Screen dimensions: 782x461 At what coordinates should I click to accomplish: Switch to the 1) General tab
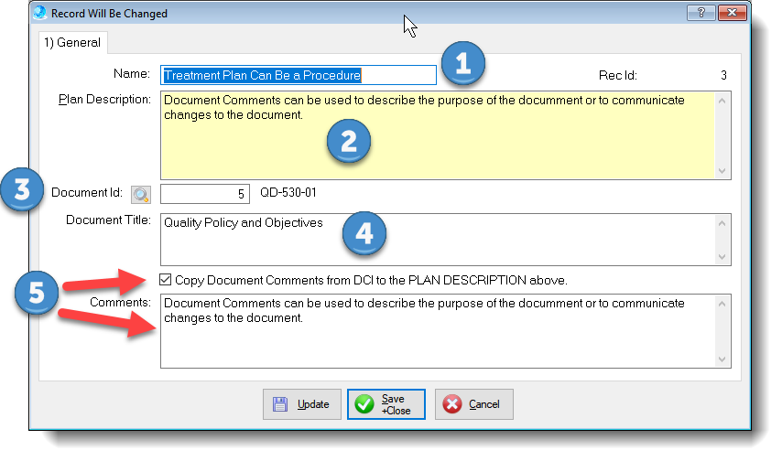72,43
